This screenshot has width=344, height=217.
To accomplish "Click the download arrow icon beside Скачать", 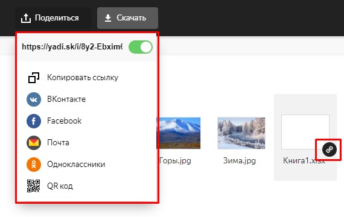I will tap(108, 18).
